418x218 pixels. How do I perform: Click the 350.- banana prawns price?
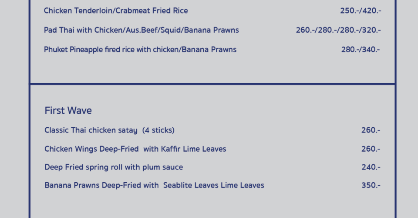[x=371, y=185]
